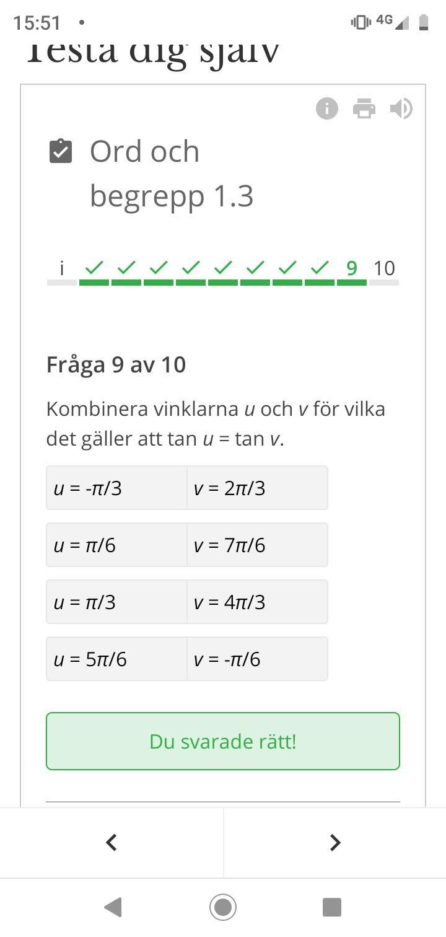Image resolution: width=446 pixels, height=937 pixels.
Task: Select answer tile u = π/3
Action: coord(116,602)
